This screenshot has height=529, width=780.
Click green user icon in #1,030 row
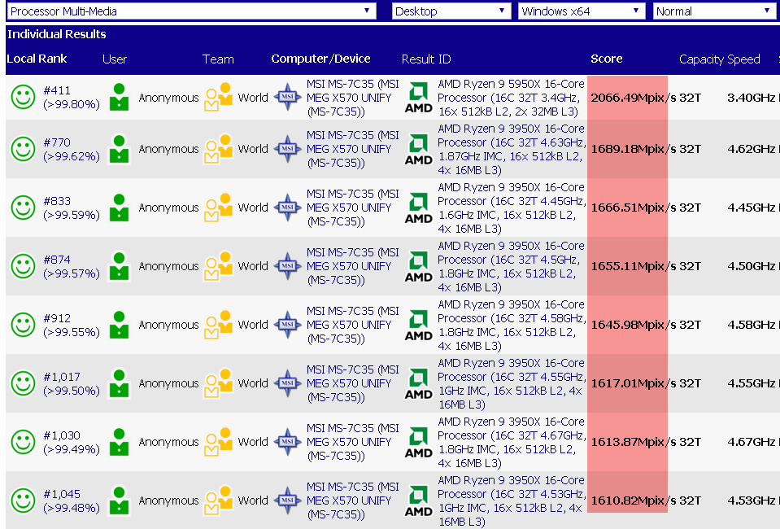tap(119, 442)
